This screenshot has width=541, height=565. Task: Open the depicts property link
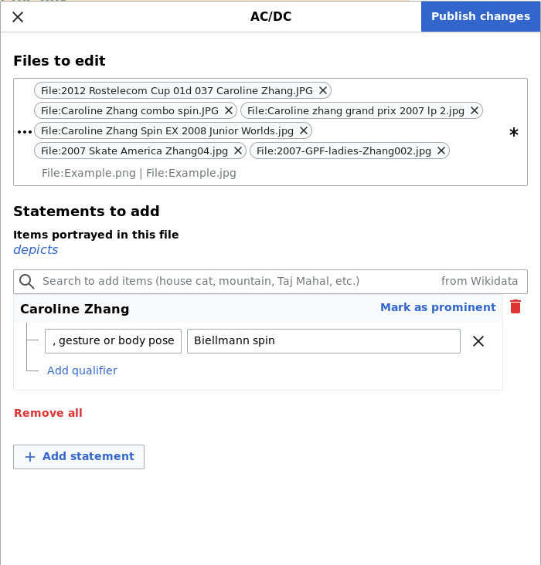tap(36, 249)
